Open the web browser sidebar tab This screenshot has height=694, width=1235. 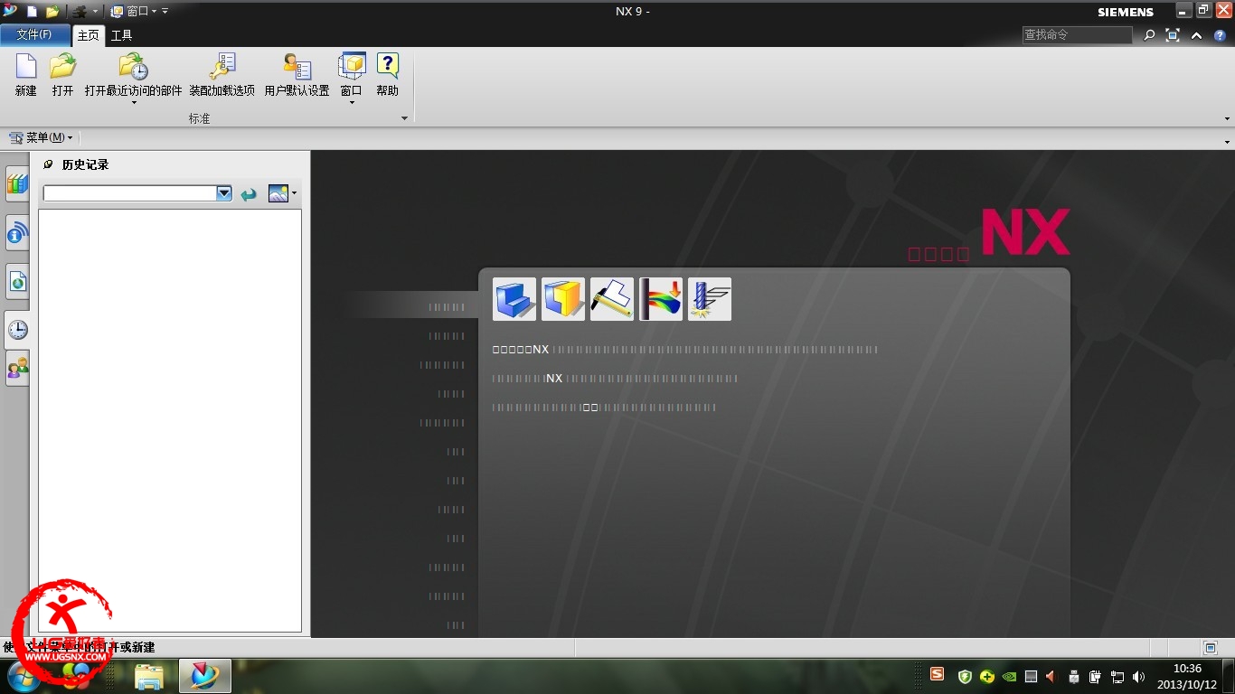pyautogui.click(x=17, y=282)
